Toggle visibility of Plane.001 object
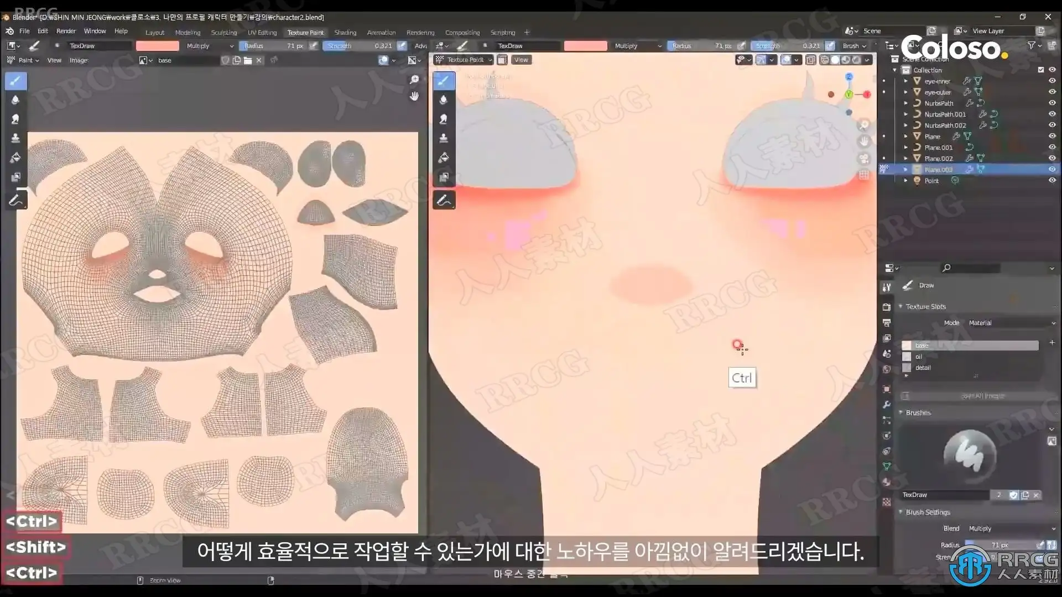The image size is (1062, 597). point(1051,147)
